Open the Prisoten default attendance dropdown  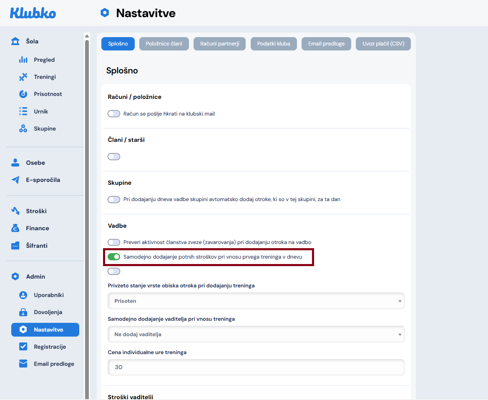tap(256, 301)
